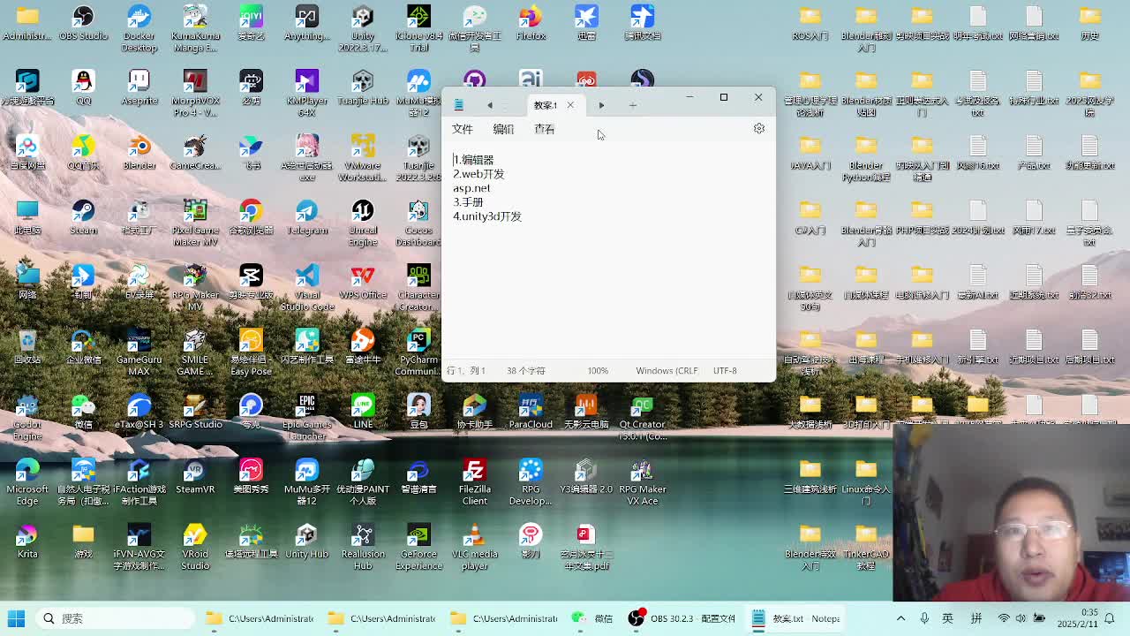Open Notepad settings gear
Screen dimensions: 1130x636
759,129
